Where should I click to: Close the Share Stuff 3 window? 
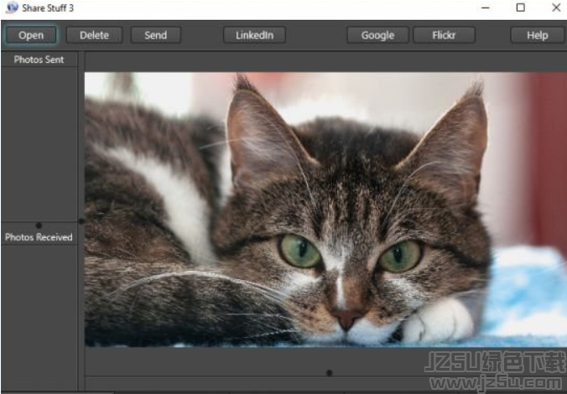pos(556,8)
